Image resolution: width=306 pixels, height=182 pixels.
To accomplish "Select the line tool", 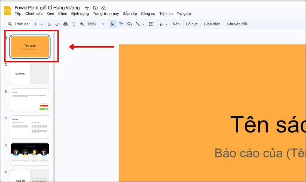I will click(138, 24).
